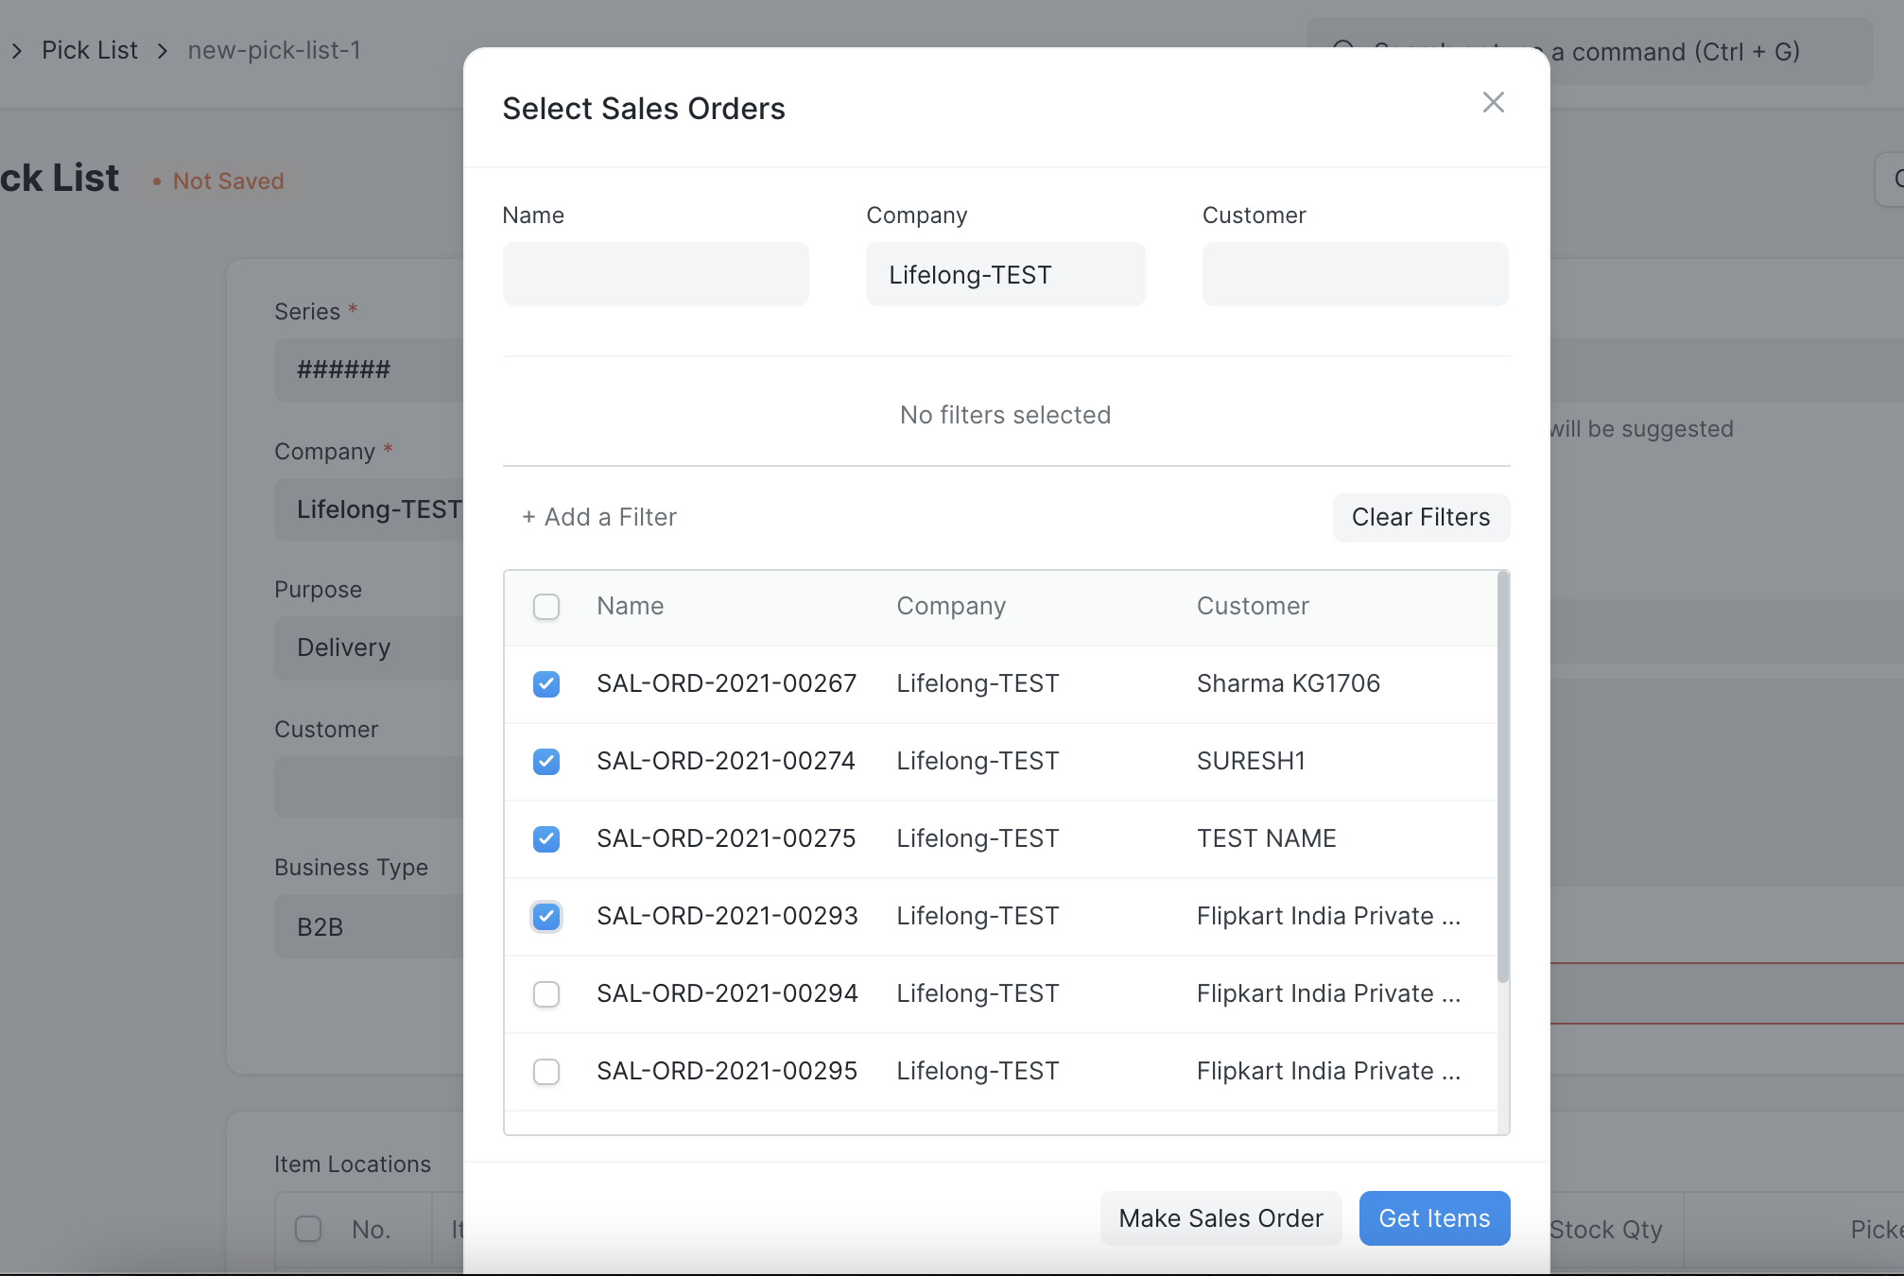
Task: Click the Name column header
Action: click(630, 606)
